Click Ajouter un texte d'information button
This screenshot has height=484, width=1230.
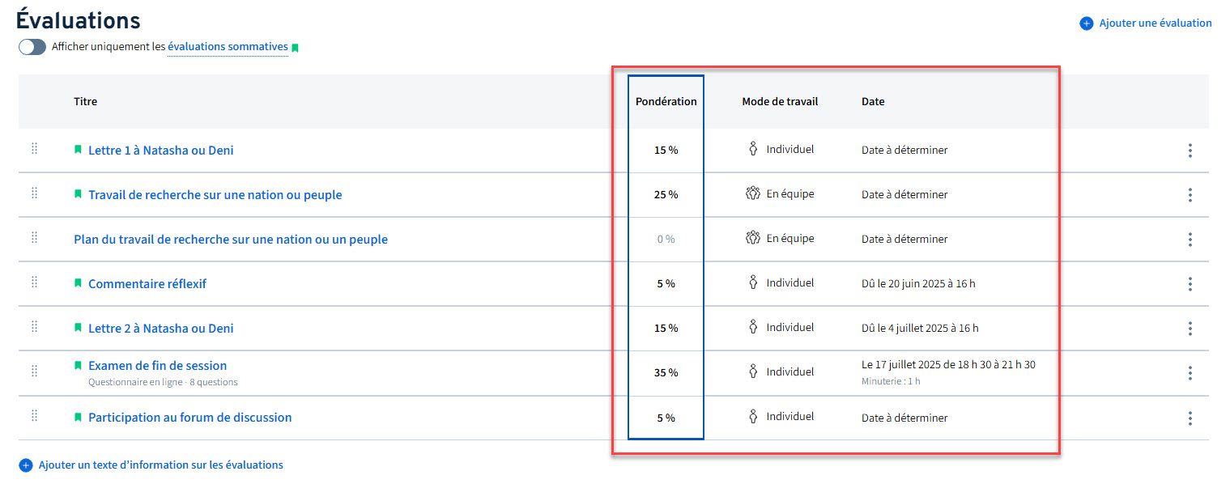(160, 465)
